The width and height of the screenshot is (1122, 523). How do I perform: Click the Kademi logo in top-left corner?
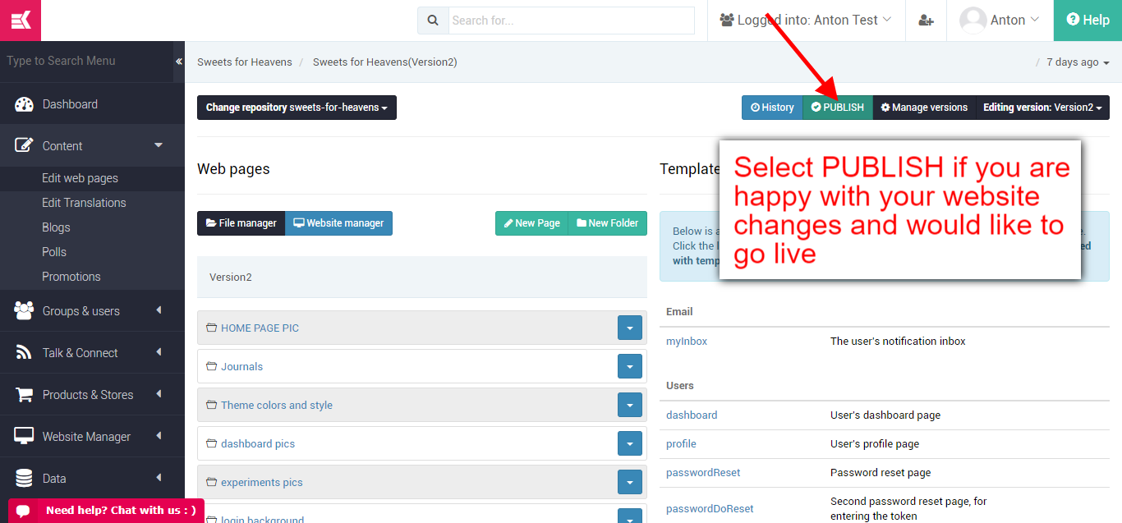(21, 21)
